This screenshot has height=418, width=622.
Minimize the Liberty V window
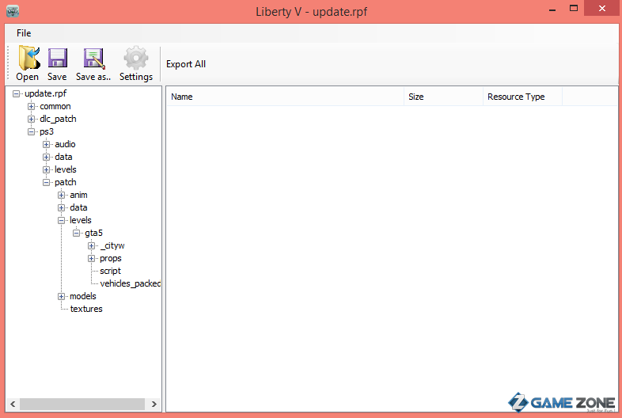(552, 9)
